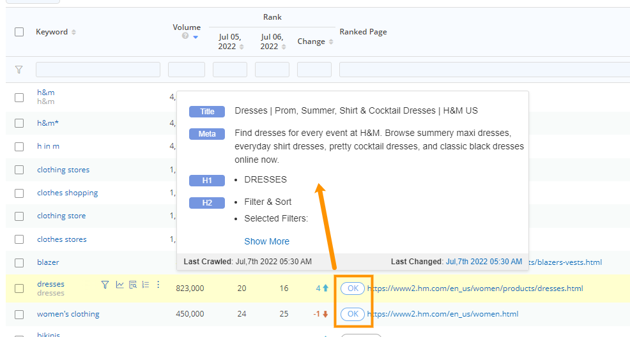Click the Volume help question mark icon
Viewport: 630px width, 337px height.
(x=185, y=36)
